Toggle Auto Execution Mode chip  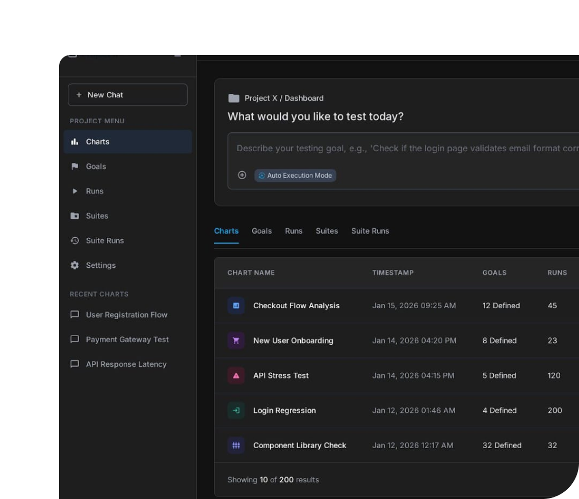pyautogui.click(x=295, y=176)
